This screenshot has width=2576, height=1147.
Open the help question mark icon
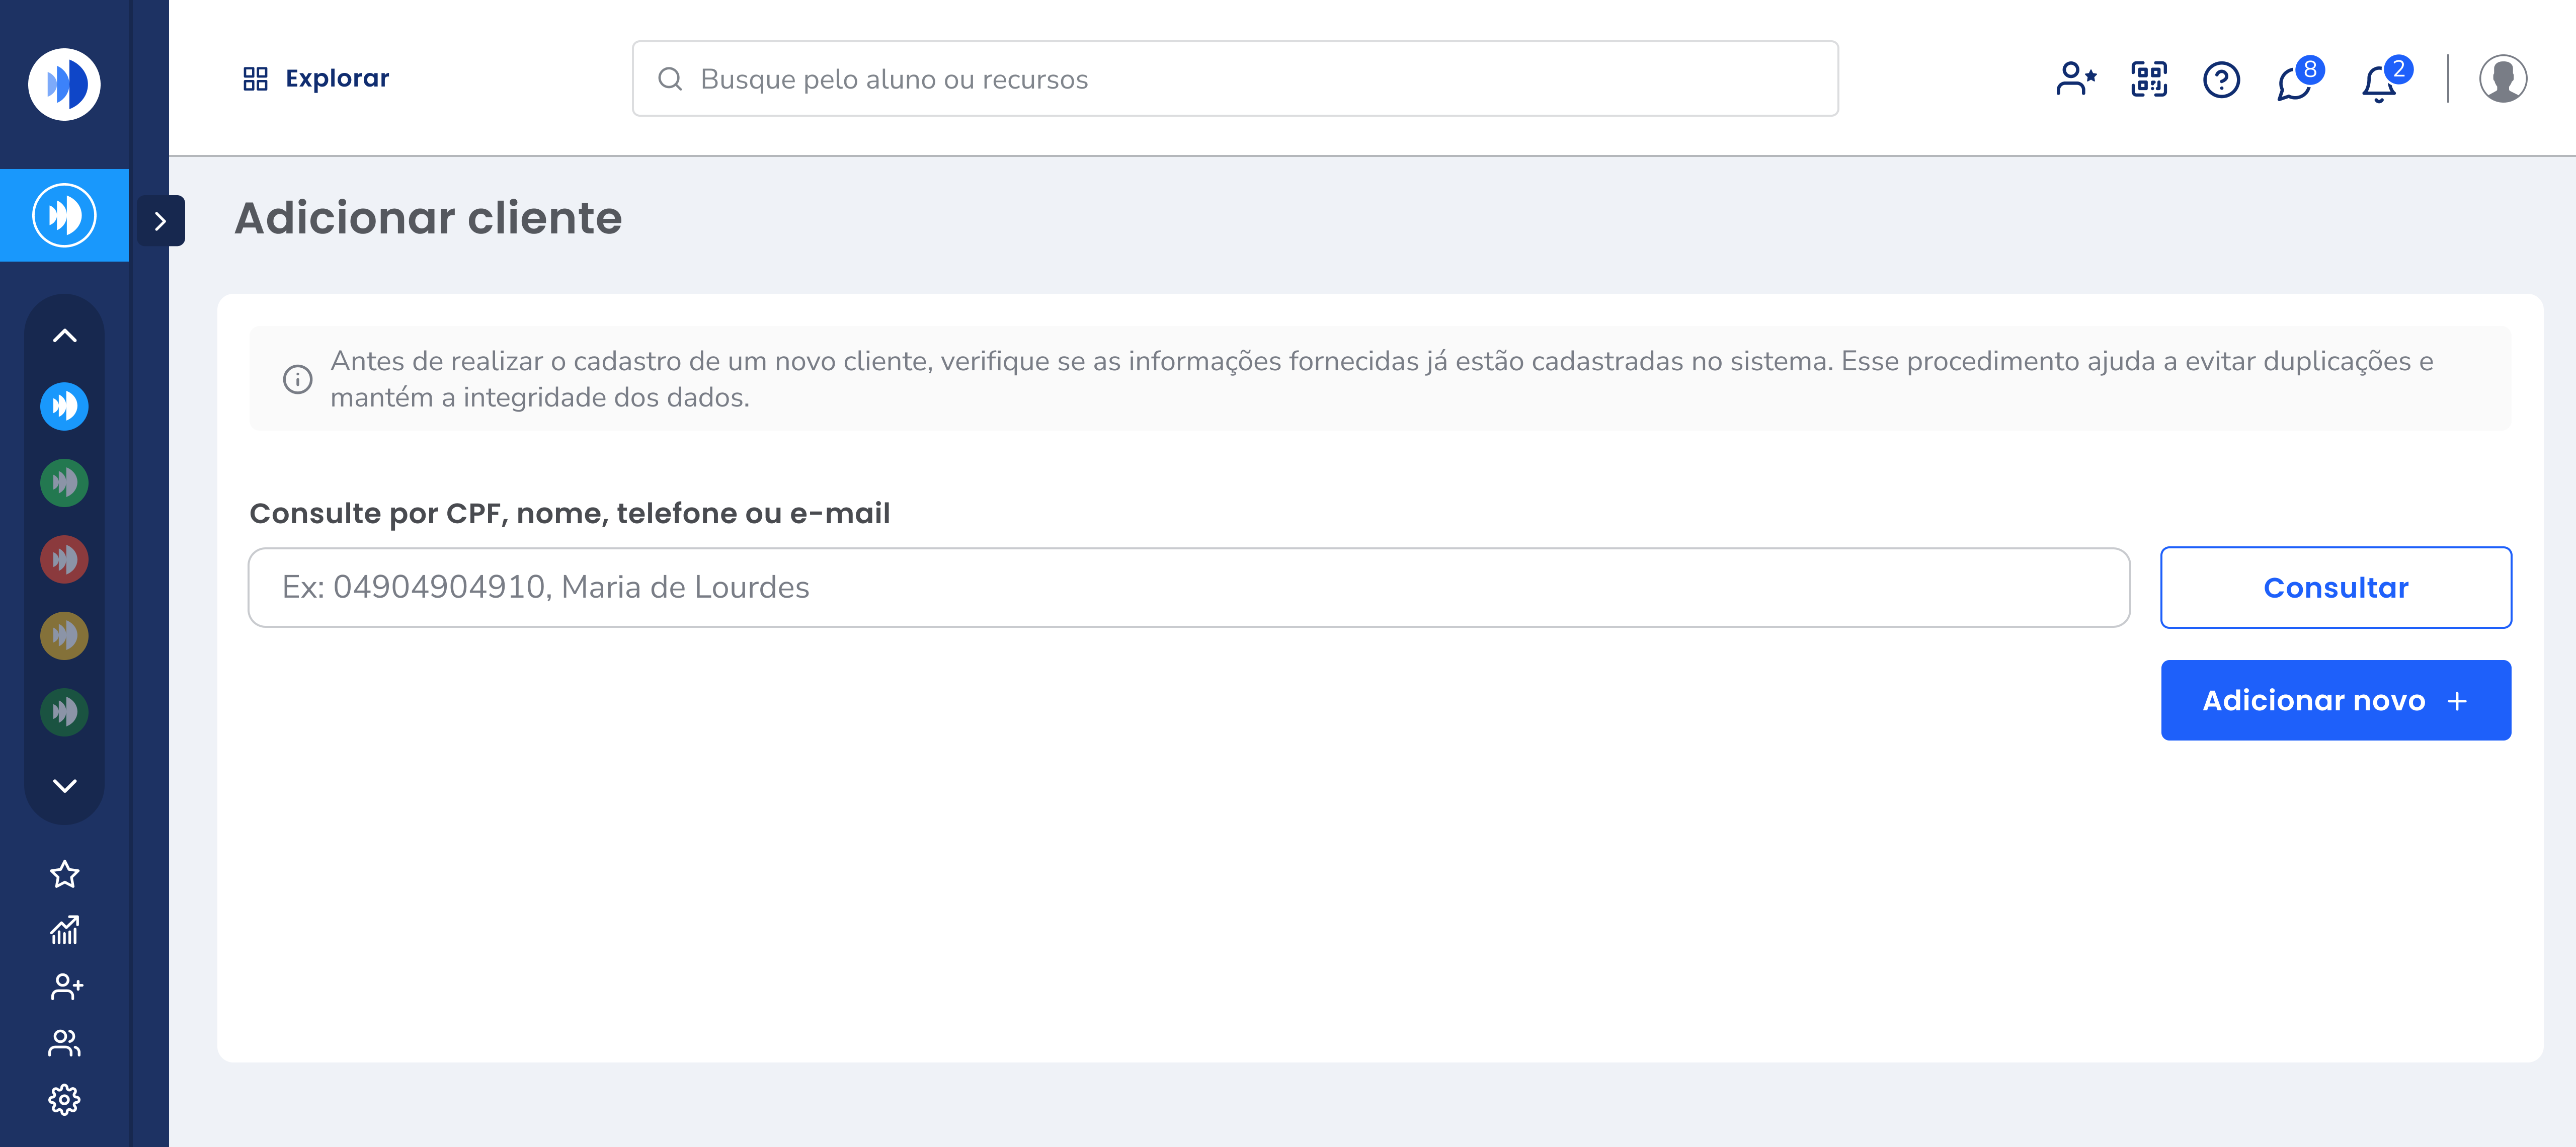[2221, 79]
